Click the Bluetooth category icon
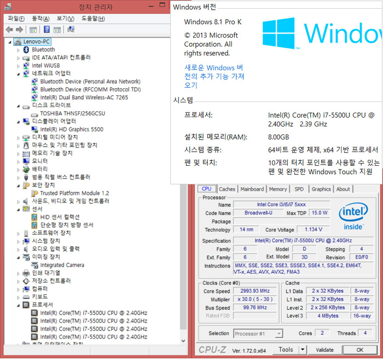The height and width of the screenshot is (360, 383). click(x=26, y=50)
